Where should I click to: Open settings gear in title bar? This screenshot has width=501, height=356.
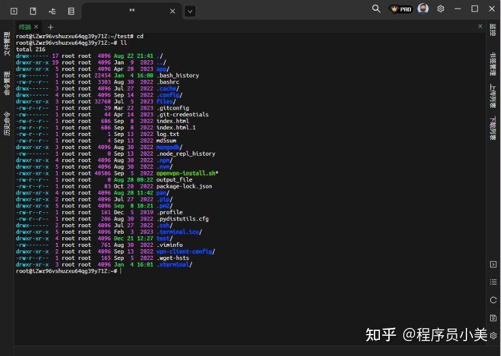[441, 8]
